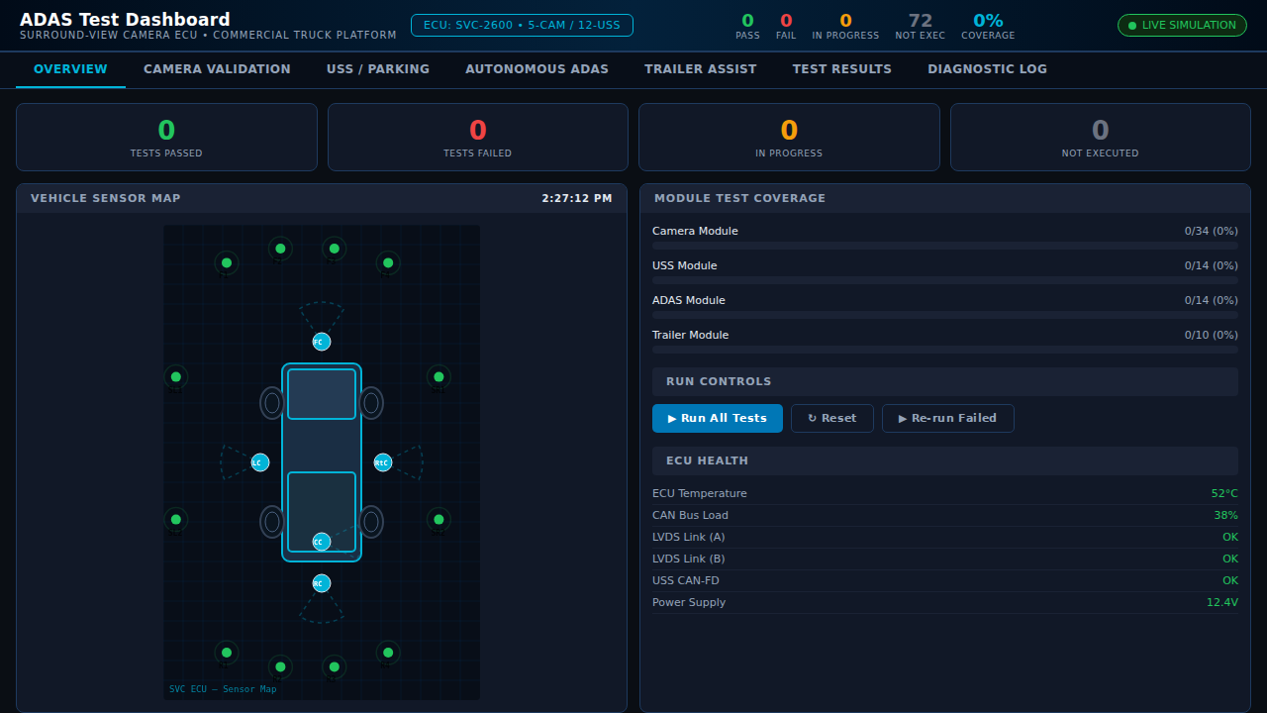Screen dimensions: 1267x713
Task: Click the Run All Tests button
Action: 717,418
